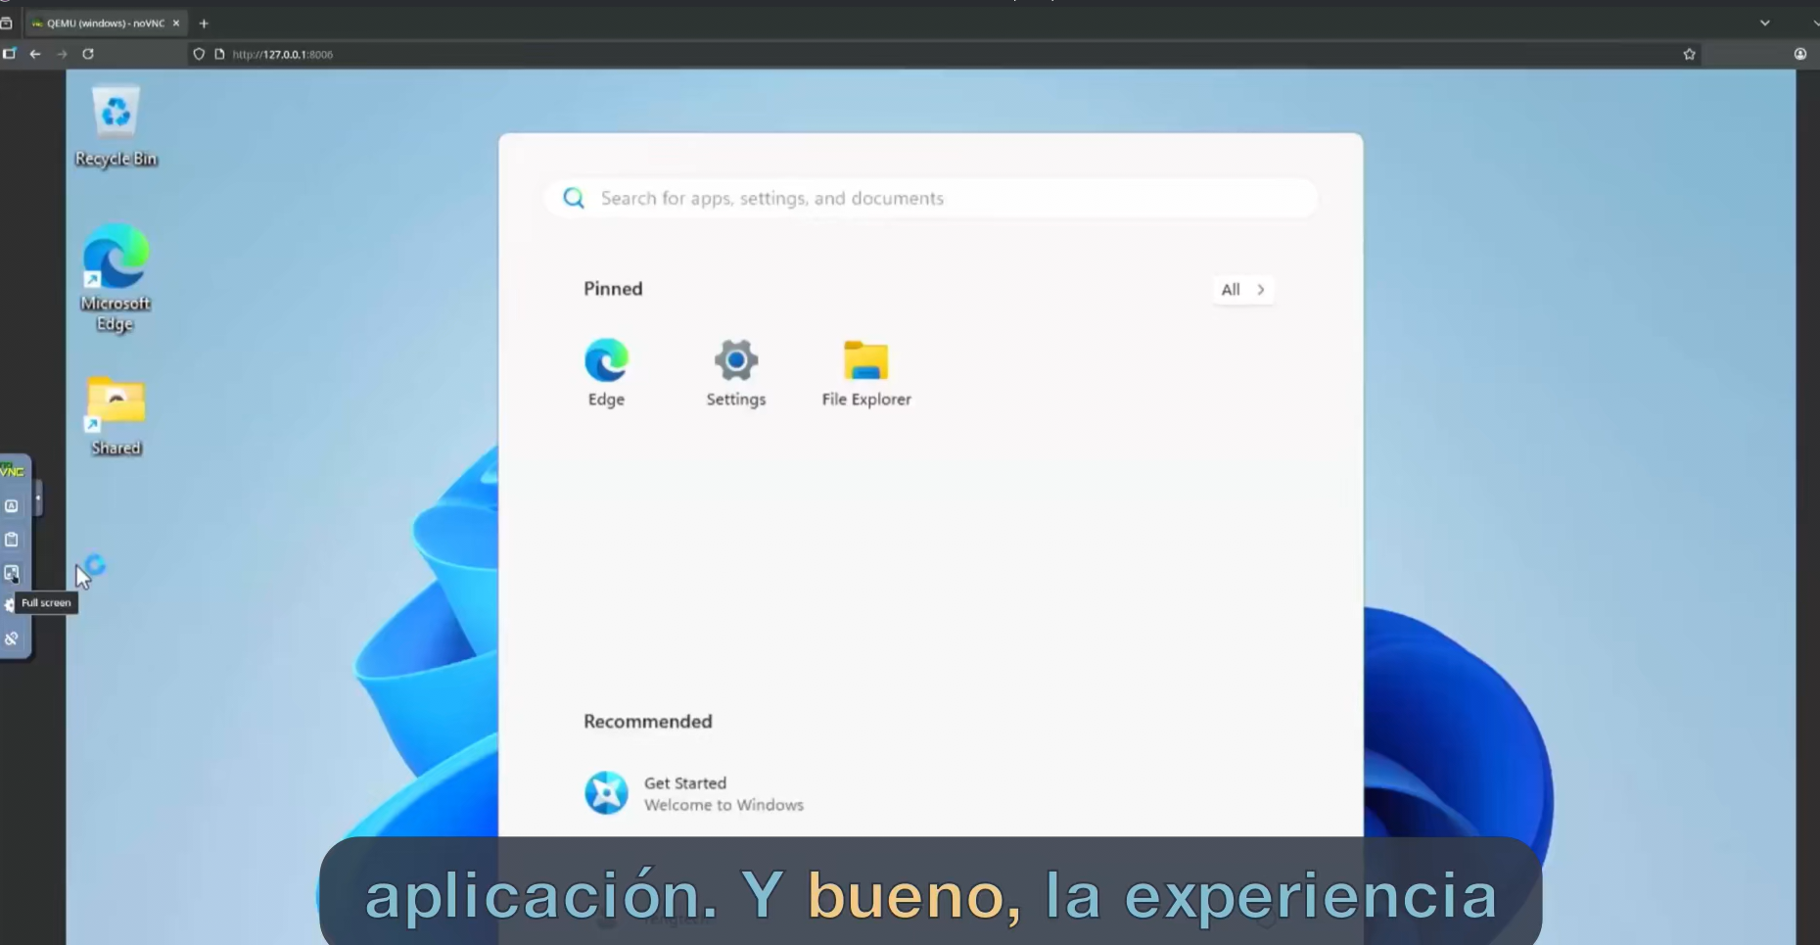Open Edge from the Pinned apps
The height and width of the screenshot is (945, 1820).
pos(606,372)
